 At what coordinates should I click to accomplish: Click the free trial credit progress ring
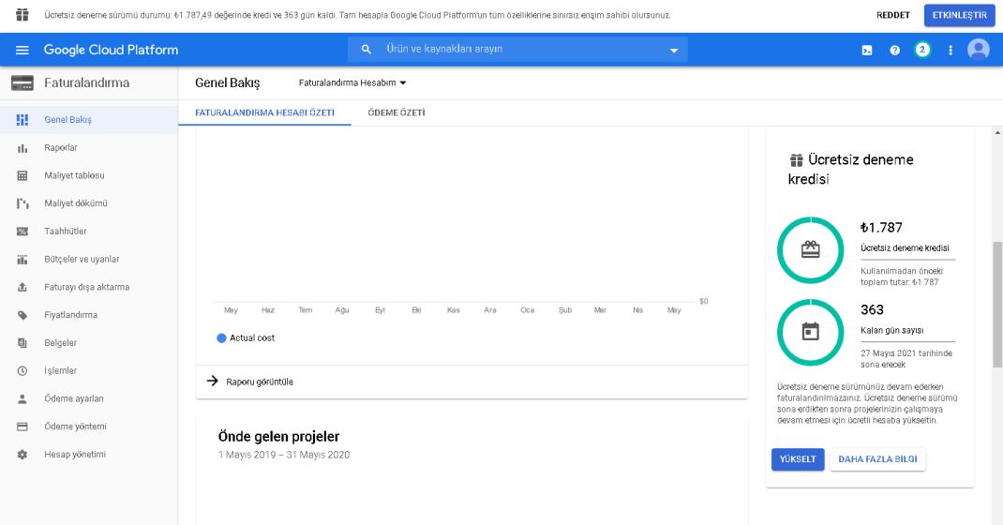pyautogui.click(x=811, y=250)
